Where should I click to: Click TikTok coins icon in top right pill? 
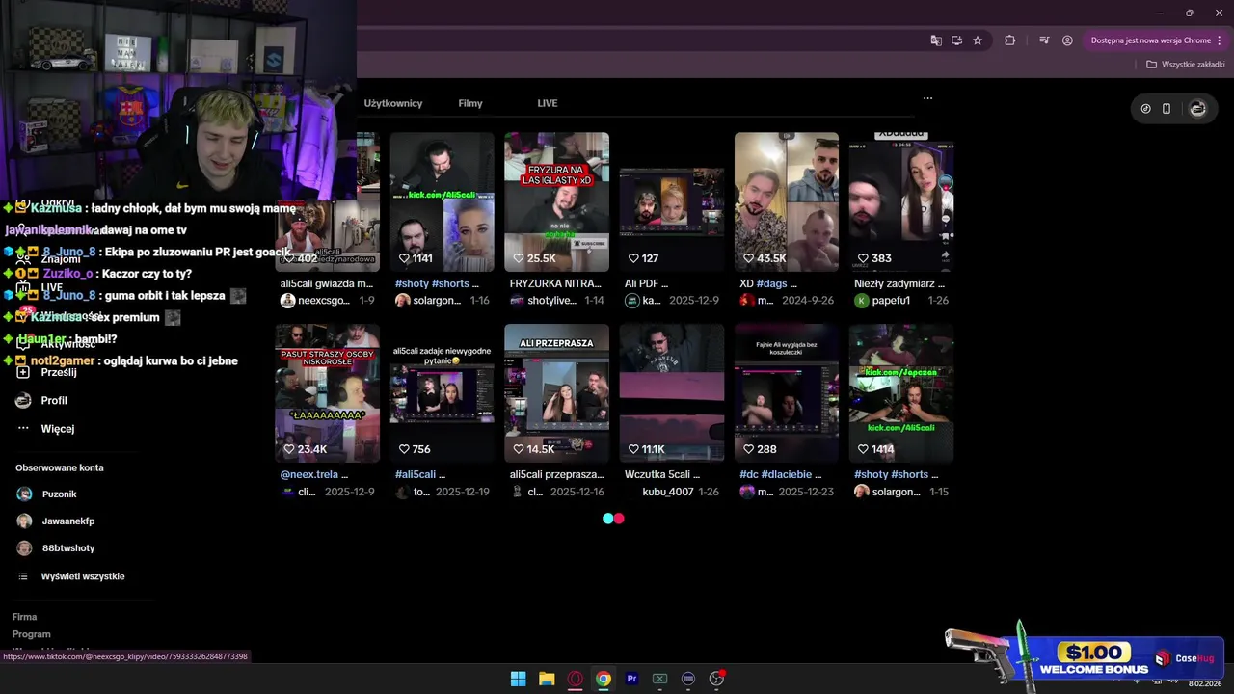1145,109
